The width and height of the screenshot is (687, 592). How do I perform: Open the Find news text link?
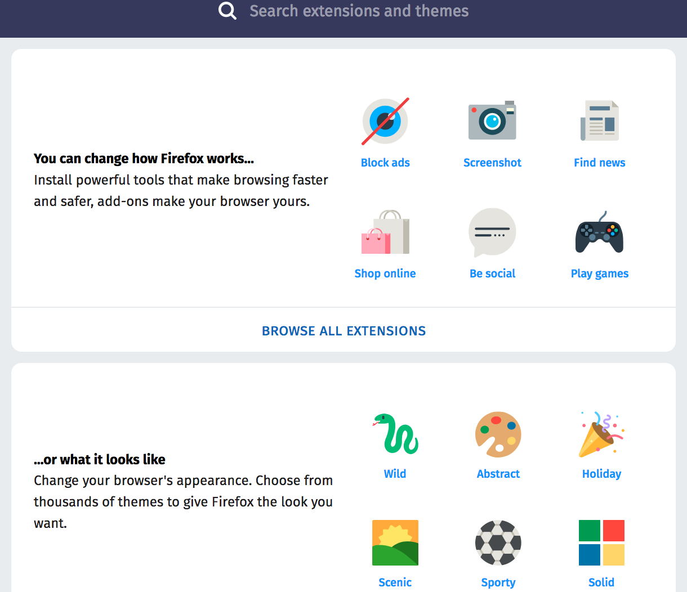click(x=600, y=163)
